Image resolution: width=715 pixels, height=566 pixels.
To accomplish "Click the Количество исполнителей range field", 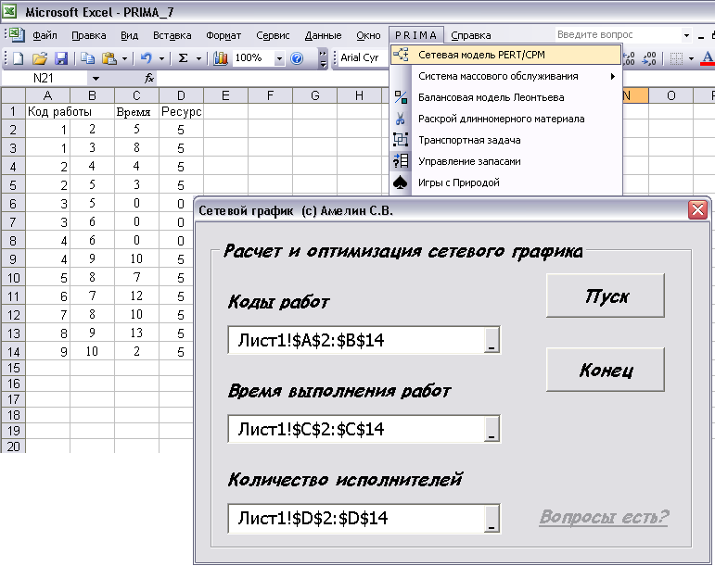I will (364, 518).
